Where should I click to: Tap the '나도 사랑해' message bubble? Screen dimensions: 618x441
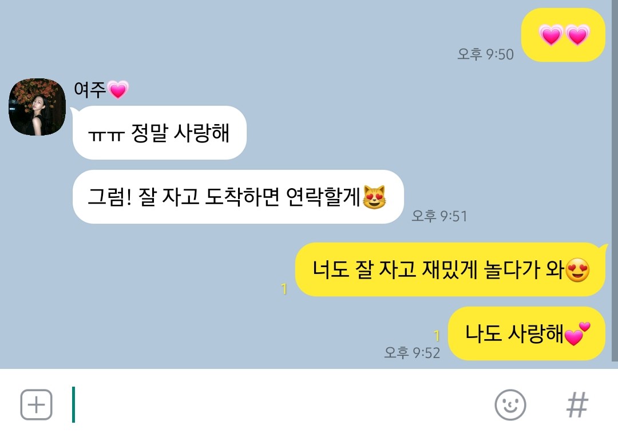526,333
